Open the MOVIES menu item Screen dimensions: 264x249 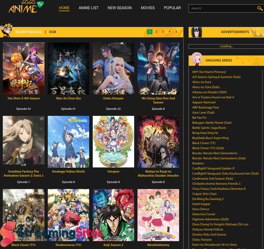click(148, 8)
